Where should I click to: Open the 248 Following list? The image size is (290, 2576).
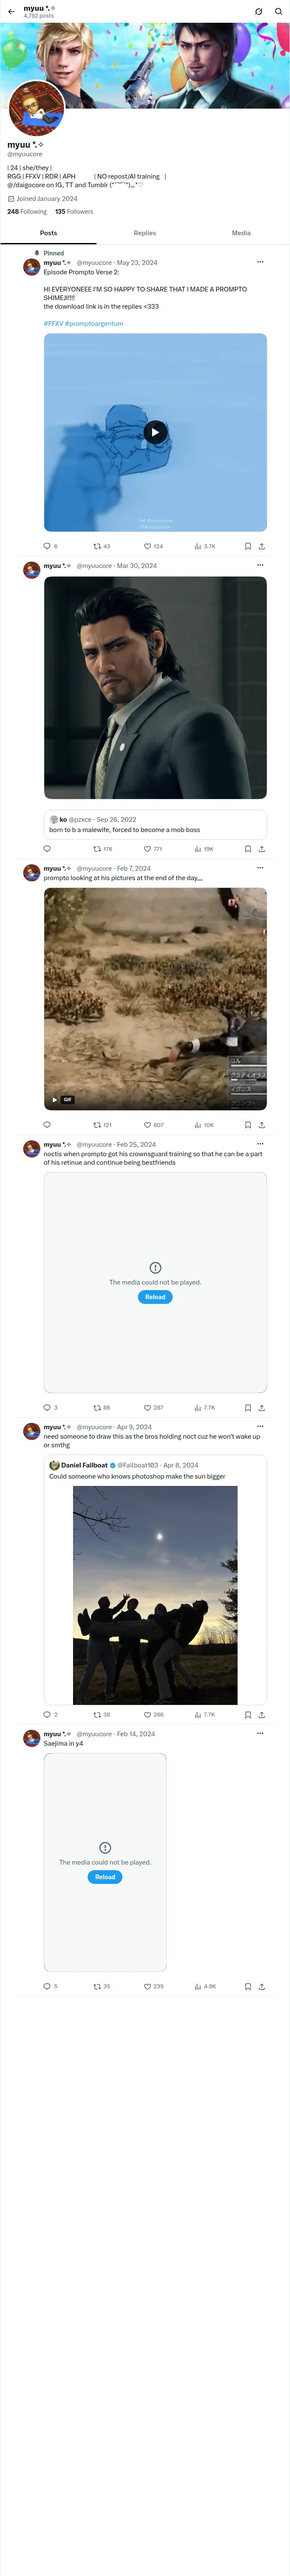27,212
